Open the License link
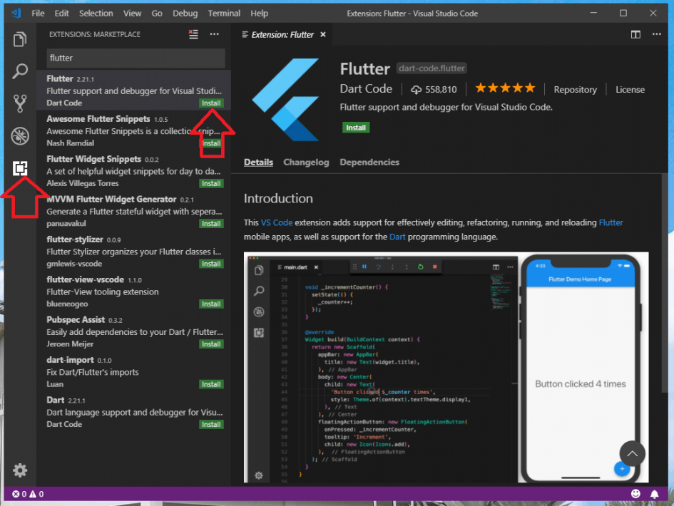Image resolution: width=674 pixels, height=506 pixels. tap(630, 89)
